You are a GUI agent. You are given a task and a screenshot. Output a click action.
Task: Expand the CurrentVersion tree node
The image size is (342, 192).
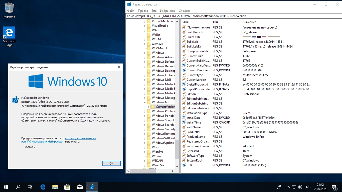click(x=149, y=107)
